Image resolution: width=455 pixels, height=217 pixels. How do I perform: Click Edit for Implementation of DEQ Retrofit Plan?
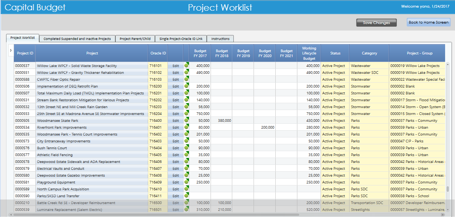[176, 86]
